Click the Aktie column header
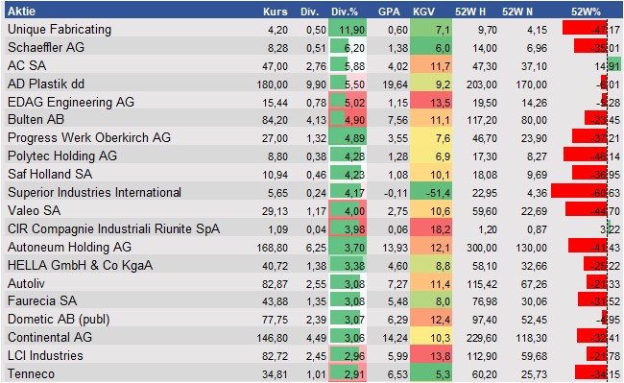 (x=21, y=12)
